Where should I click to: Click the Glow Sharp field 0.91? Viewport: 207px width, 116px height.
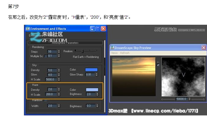point(90,74)
